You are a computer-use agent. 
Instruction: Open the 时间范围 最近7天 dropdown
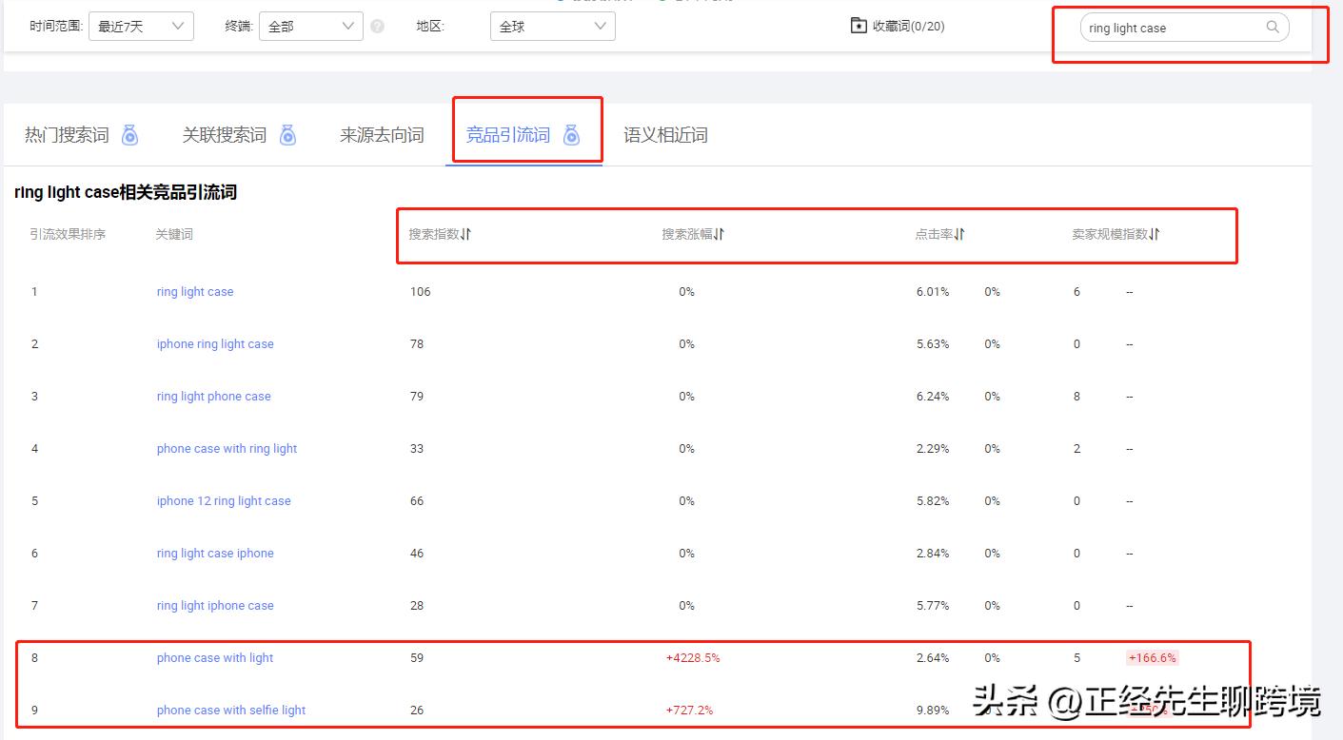coord(141,27)
